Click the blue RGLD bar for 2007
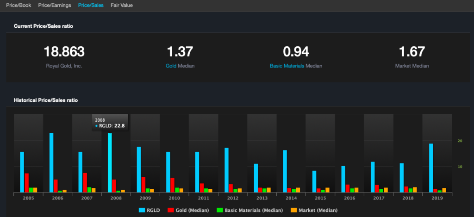The width and height of the screenshot is (474, 217). click(81, 172)
